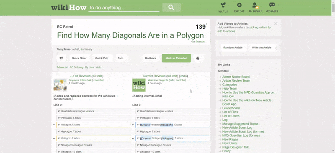Screen dimensions: 335x153
Task: Click the search magnifier button
Action: (171, 8)
